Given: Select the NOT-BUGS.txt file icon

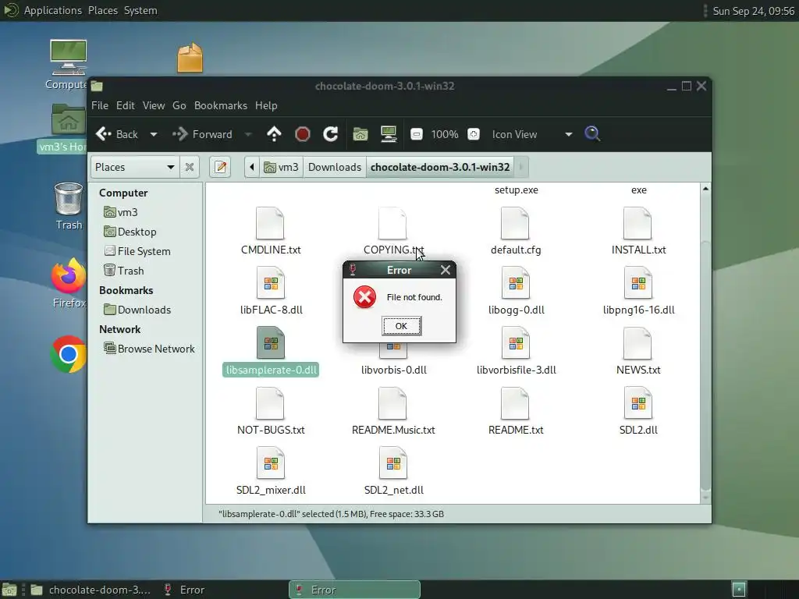Looking at the screenshot, I should pyautogui.click(x=270, y=403).
